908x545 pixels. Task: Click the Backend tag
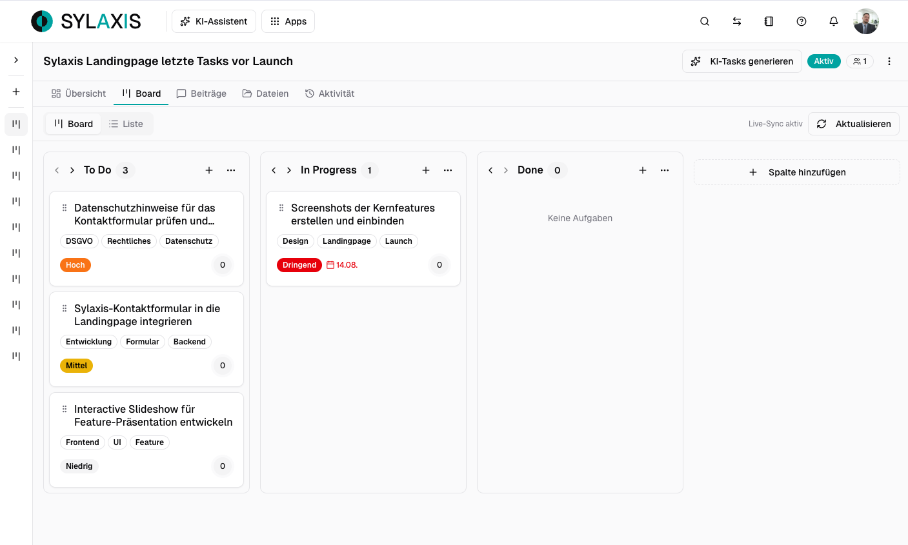click(190, 342)
